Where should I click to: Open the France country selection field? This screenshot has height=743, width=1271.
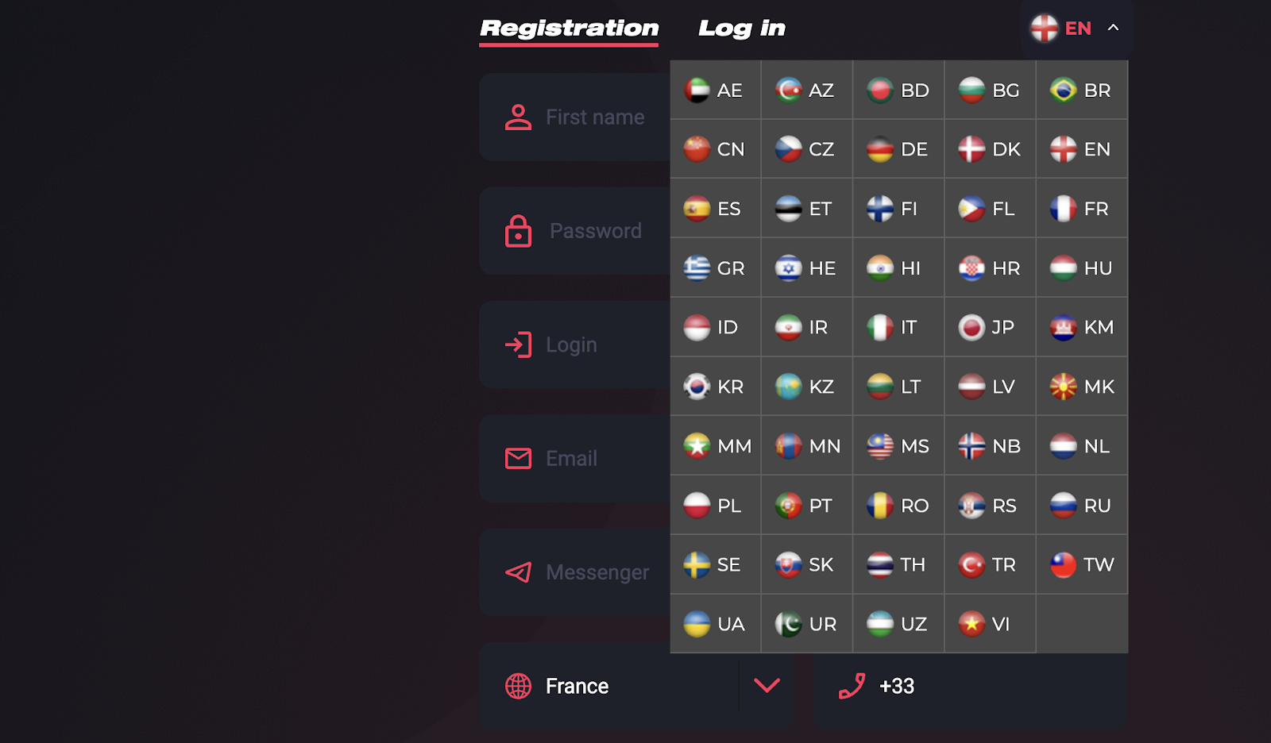click(636, 686)
